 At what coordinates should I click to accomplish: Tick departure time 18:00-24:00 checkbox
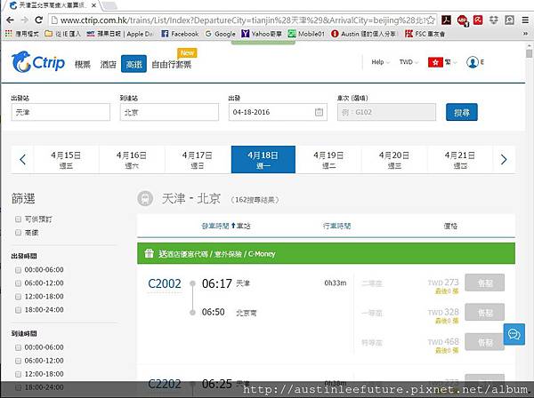(18, 310)
